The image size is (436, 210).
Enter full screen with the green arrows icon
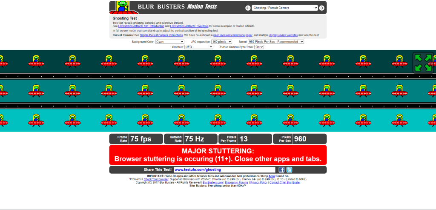423,62
